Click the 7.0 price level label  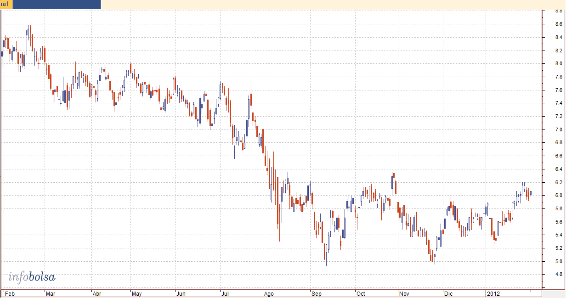point(559,130)
